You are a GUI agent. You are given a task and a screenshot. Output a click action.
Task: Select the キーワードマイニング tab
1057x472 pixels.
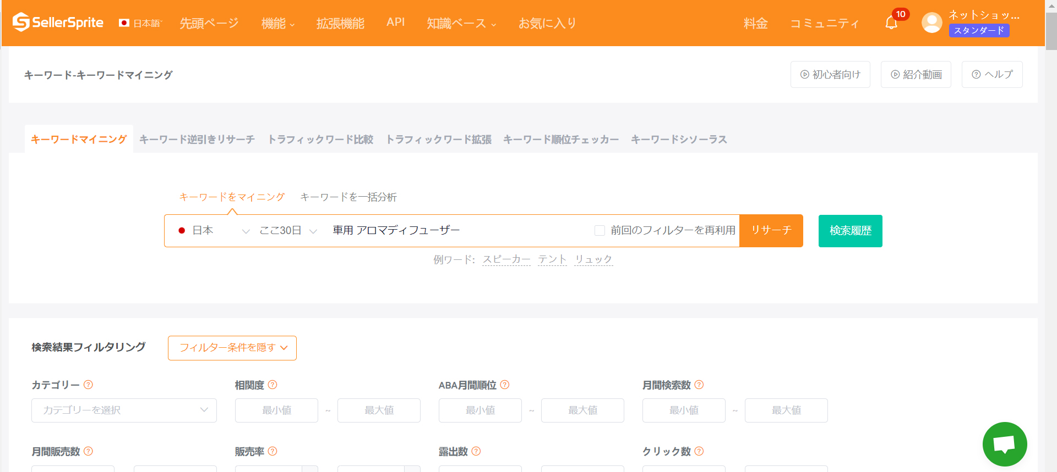pyautogui.click(x=79, y=139)
